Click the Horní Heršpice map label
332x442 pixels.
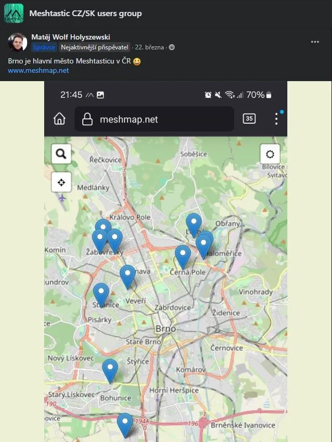click(174, 391)
